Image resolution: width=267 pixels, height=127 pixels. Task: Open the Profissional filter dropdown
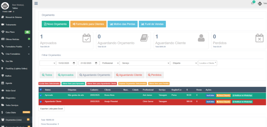tap(110, 63)
